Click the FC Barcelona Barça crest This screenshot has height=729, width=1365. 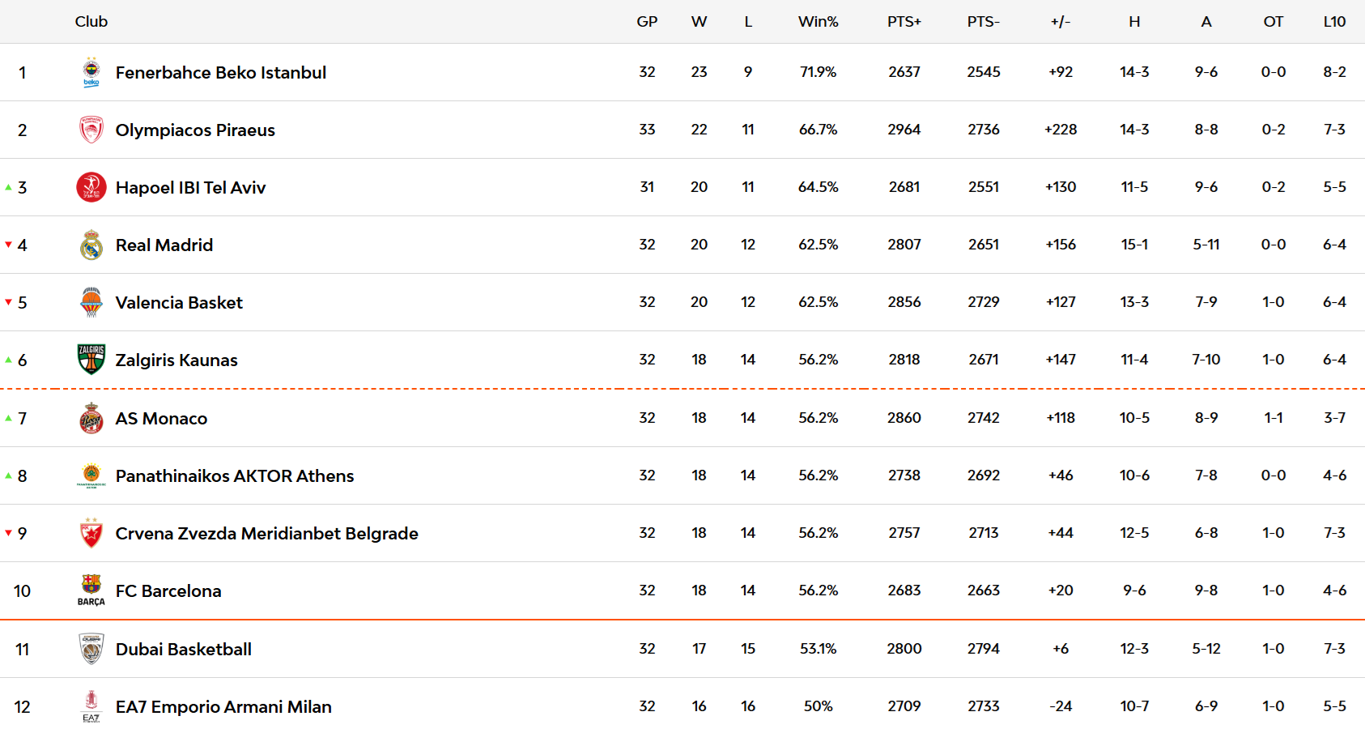(x=91, y=590)
